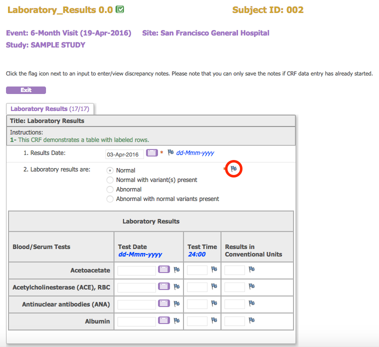Screen dimensions: 379x347
Task: Switch to Laboratory Results tab
Action: [49, 109]
